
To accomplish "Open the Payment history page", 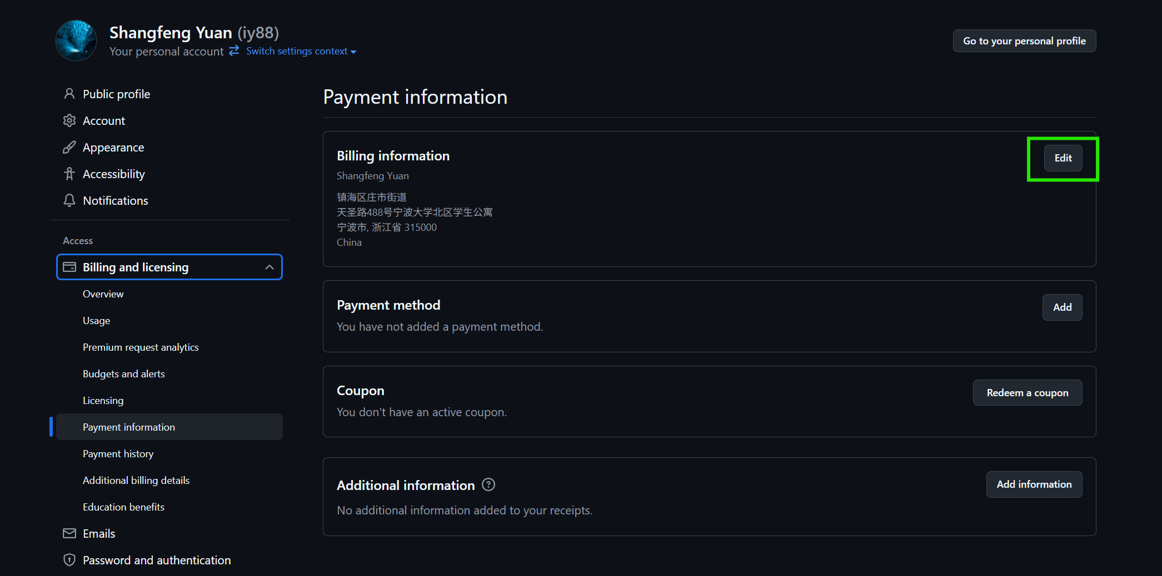I will click(118, 453).
